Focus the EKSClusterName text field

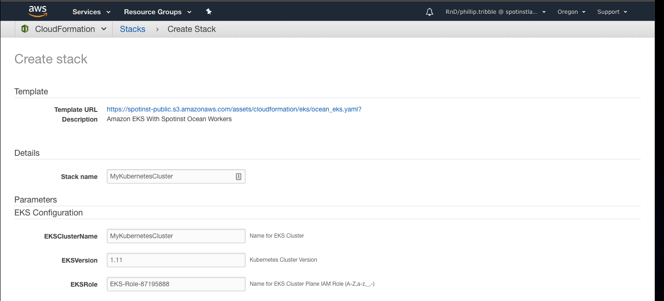pyautogui.click(x=176, y=236)
